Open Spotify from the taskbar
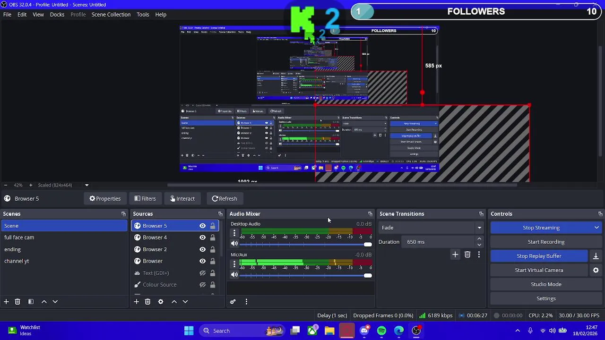605x340 pixels. (x=381, y=331)
